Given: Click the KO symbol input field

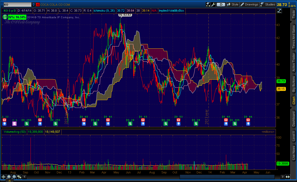Looking at the screenshot, I should (x=17, y=4).
